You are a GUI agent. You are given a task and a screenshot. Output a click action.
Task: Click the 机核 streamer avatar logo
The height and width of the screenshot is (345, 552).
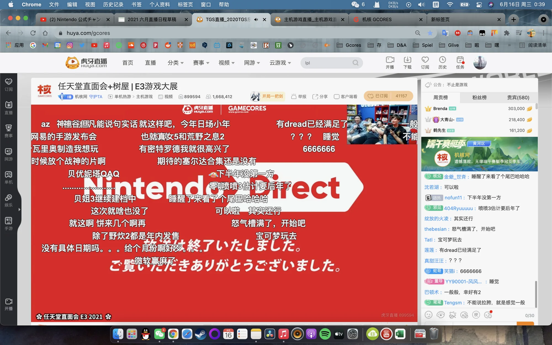point(44,91)
